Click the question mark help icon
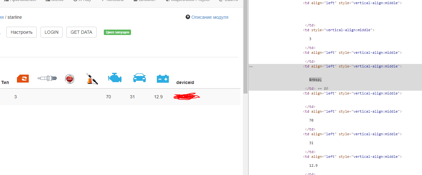The height and width of the screenshot is (175, 422). 188,17
